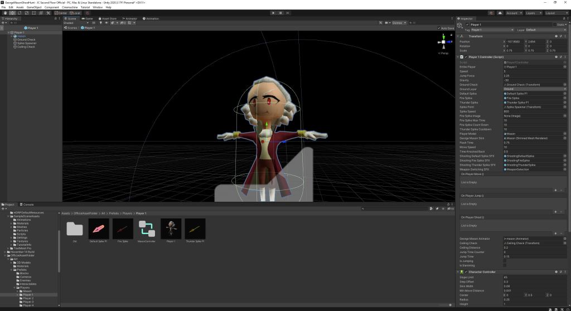
Task: Click the scene orientation gizmo
Action: point(444,42)
